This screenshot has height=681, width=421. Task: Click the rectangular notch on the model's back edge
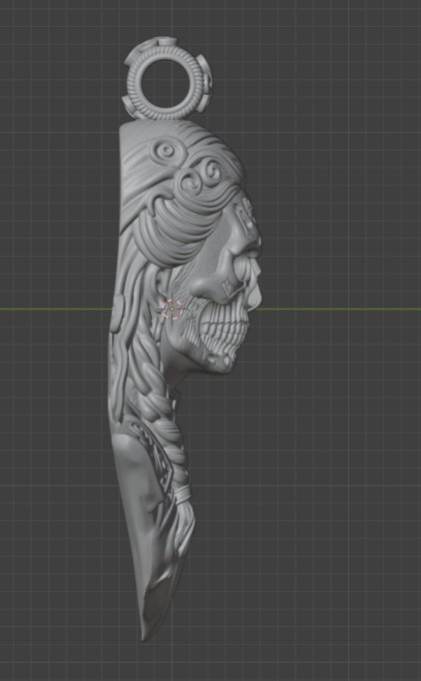pyautogui.click(x=116, y=314)
